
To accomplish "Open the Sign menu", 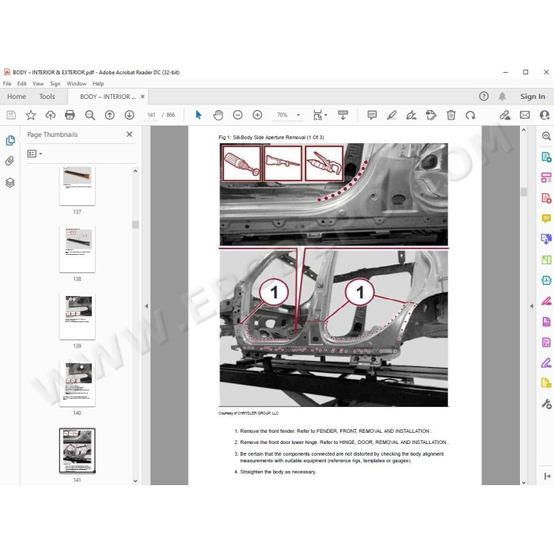I will point(55,84).
